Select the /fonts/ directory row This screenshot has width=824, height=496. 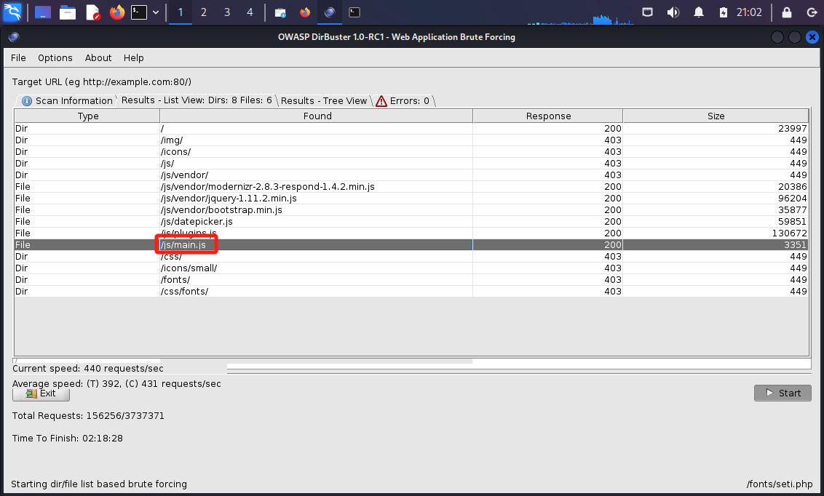point(411,280)
